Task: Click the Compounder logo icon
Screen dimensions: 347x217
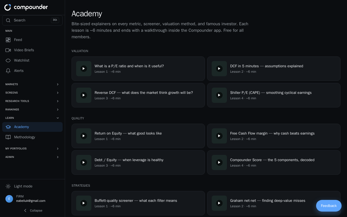Action: pyautogui.click(x=8, y=7)
